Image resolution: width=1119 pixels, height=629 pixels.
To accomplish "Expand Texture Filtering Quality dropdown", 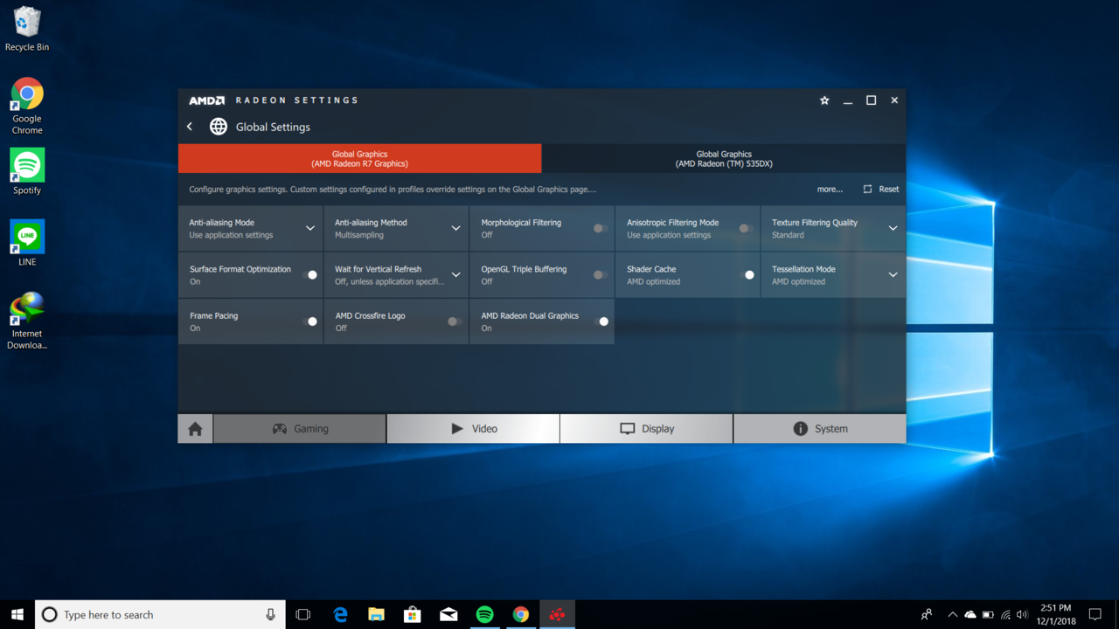I will coord(893,229).
